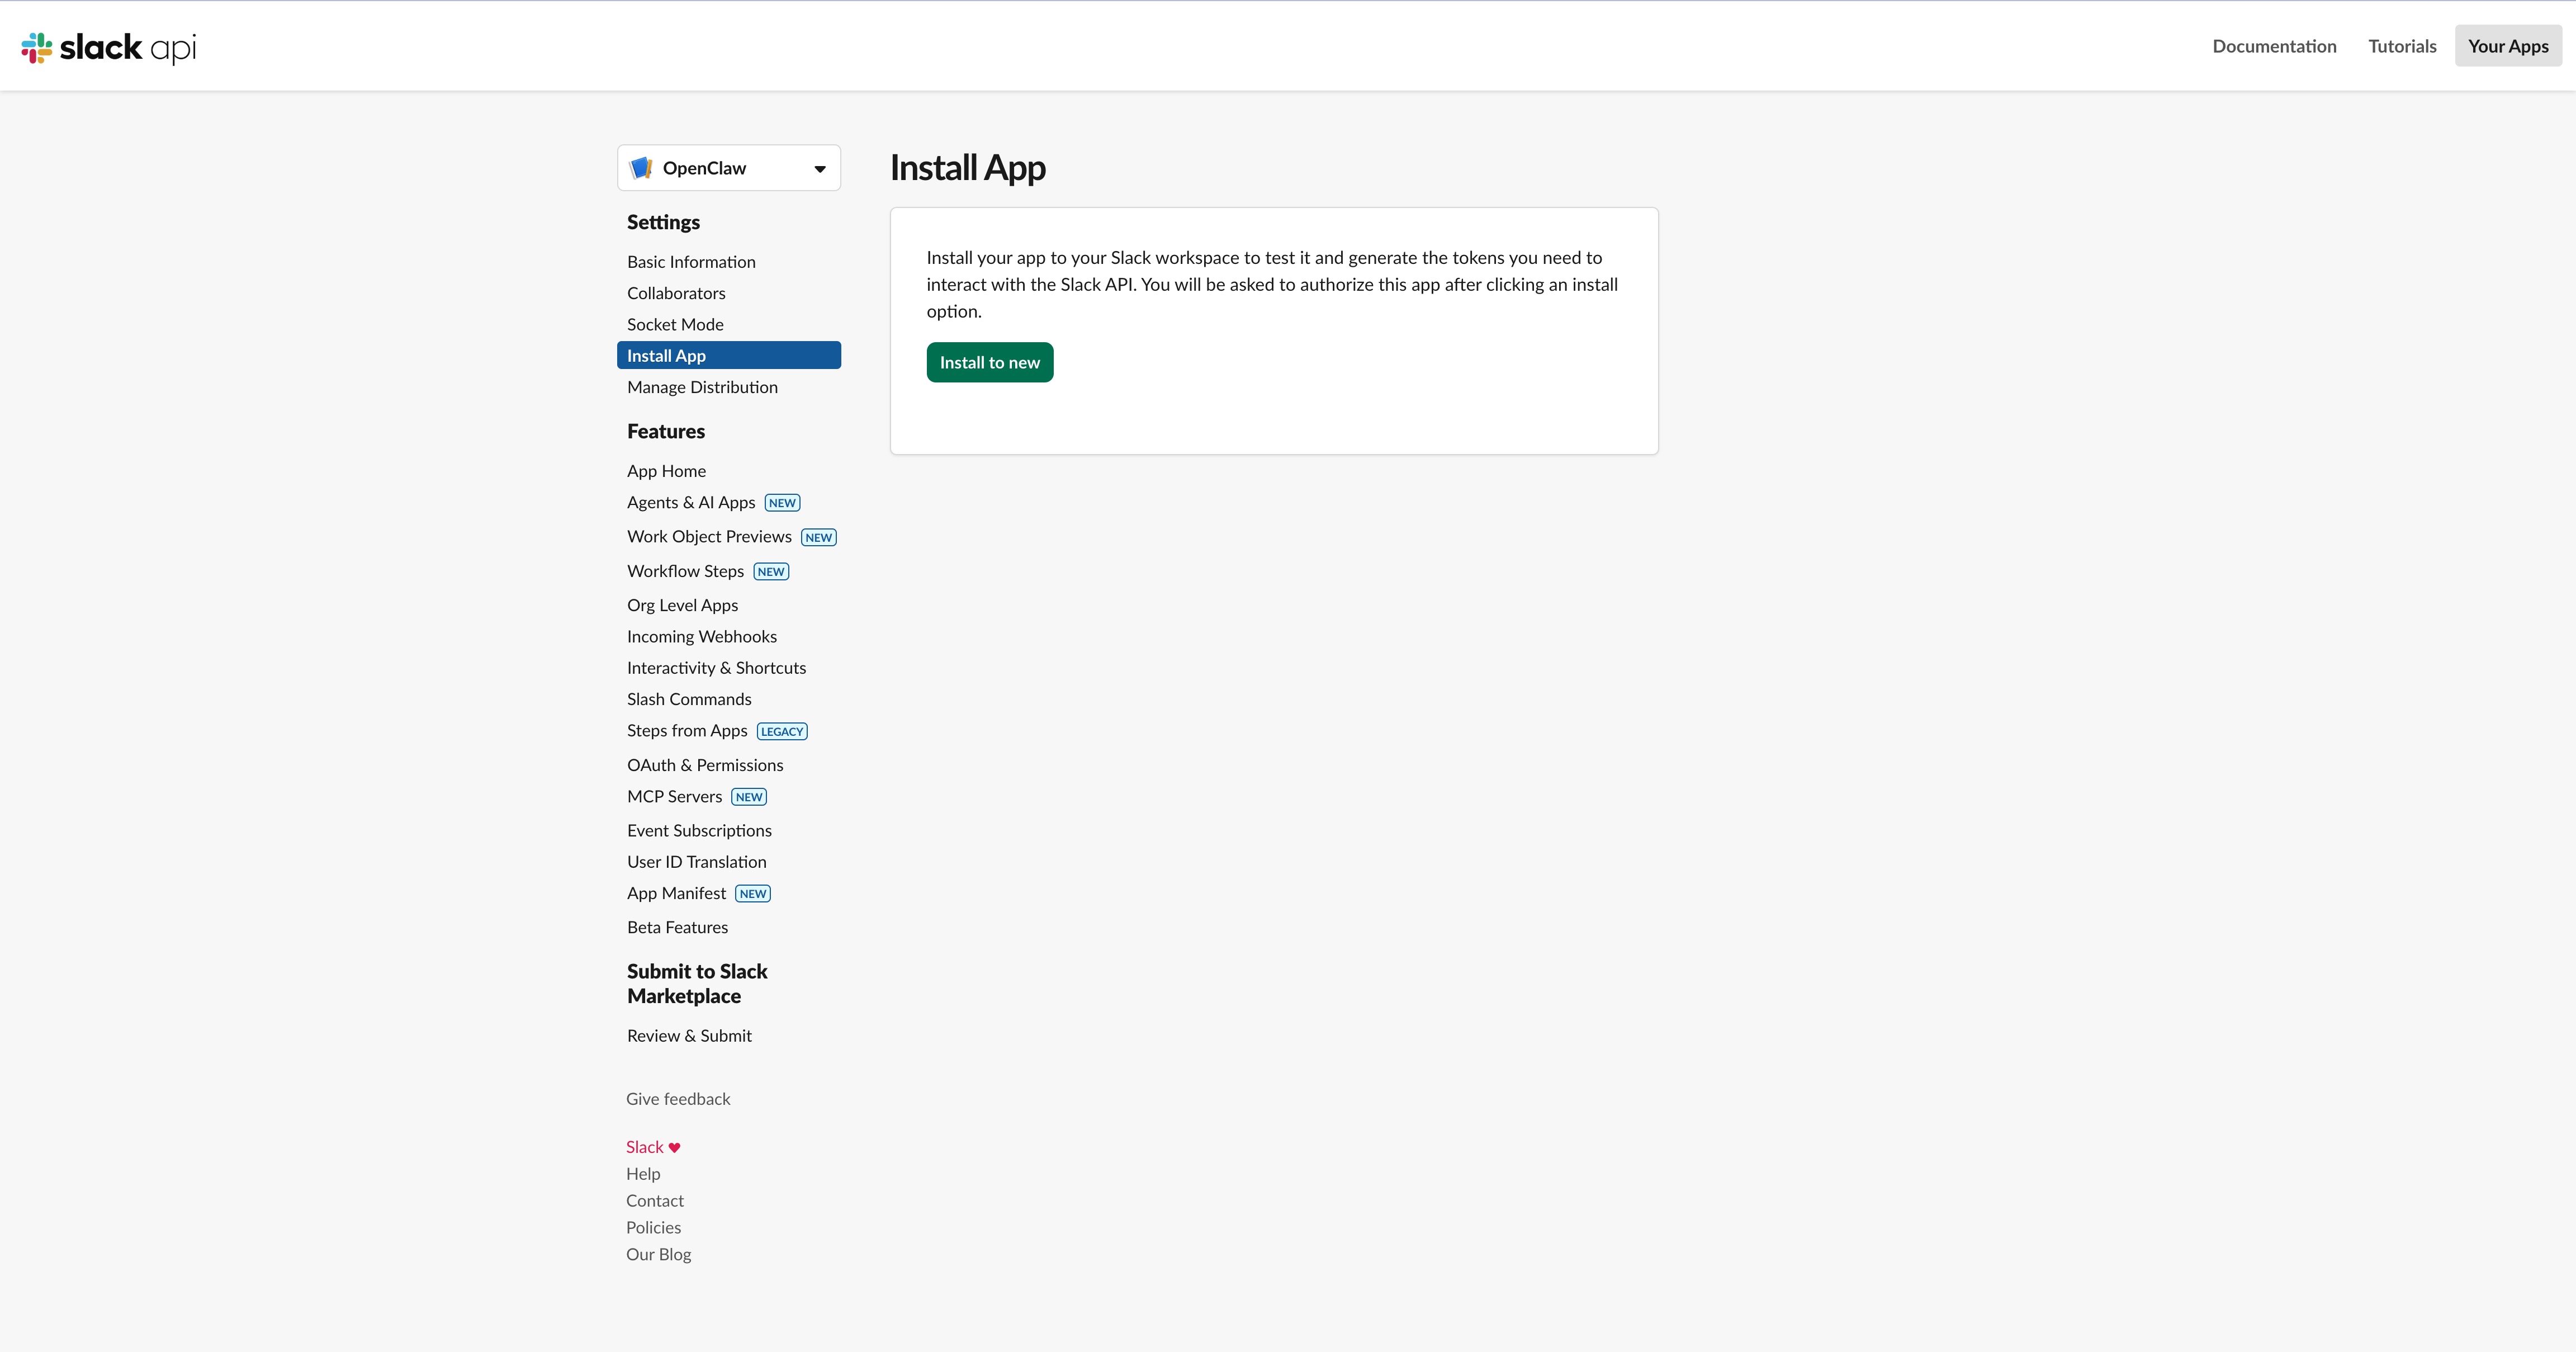The width and height of the screenshot is (2576, 1352).
Task: Open Manage Distribution
Action: point(702,387)
